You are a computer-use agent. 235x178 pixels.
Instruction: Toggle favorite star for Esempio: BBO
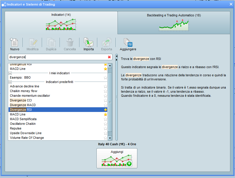pyautogui.click(x=106, y=78)
